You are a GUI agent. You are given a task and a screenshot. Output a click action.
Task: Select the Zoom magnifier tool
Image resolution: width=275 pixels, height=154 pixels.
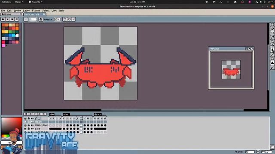point(272,41)
